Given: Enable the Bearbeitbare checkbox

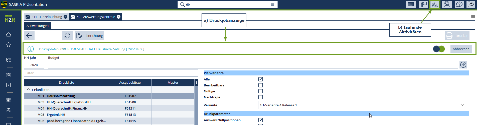Looking at the screenshot, I should click(261, 85).
